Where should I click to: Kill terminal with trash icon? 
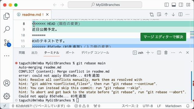[x=166, y=53]
